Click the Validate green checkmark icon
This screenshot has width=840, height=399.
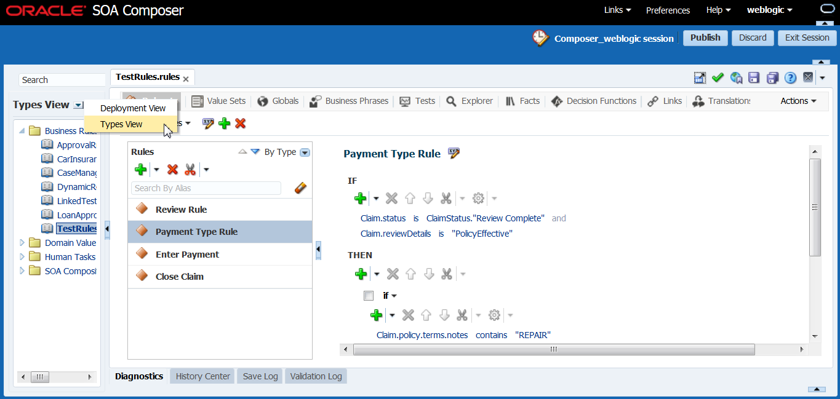click(718, 78)
